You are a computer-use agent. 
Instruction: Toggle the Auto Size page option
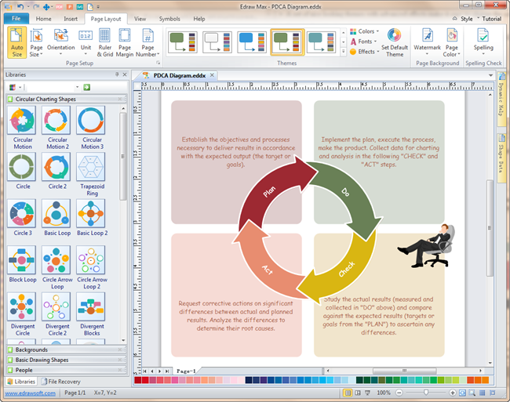16,43
